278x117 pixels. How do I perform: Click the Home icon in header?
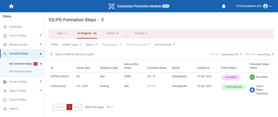(11, 6)
